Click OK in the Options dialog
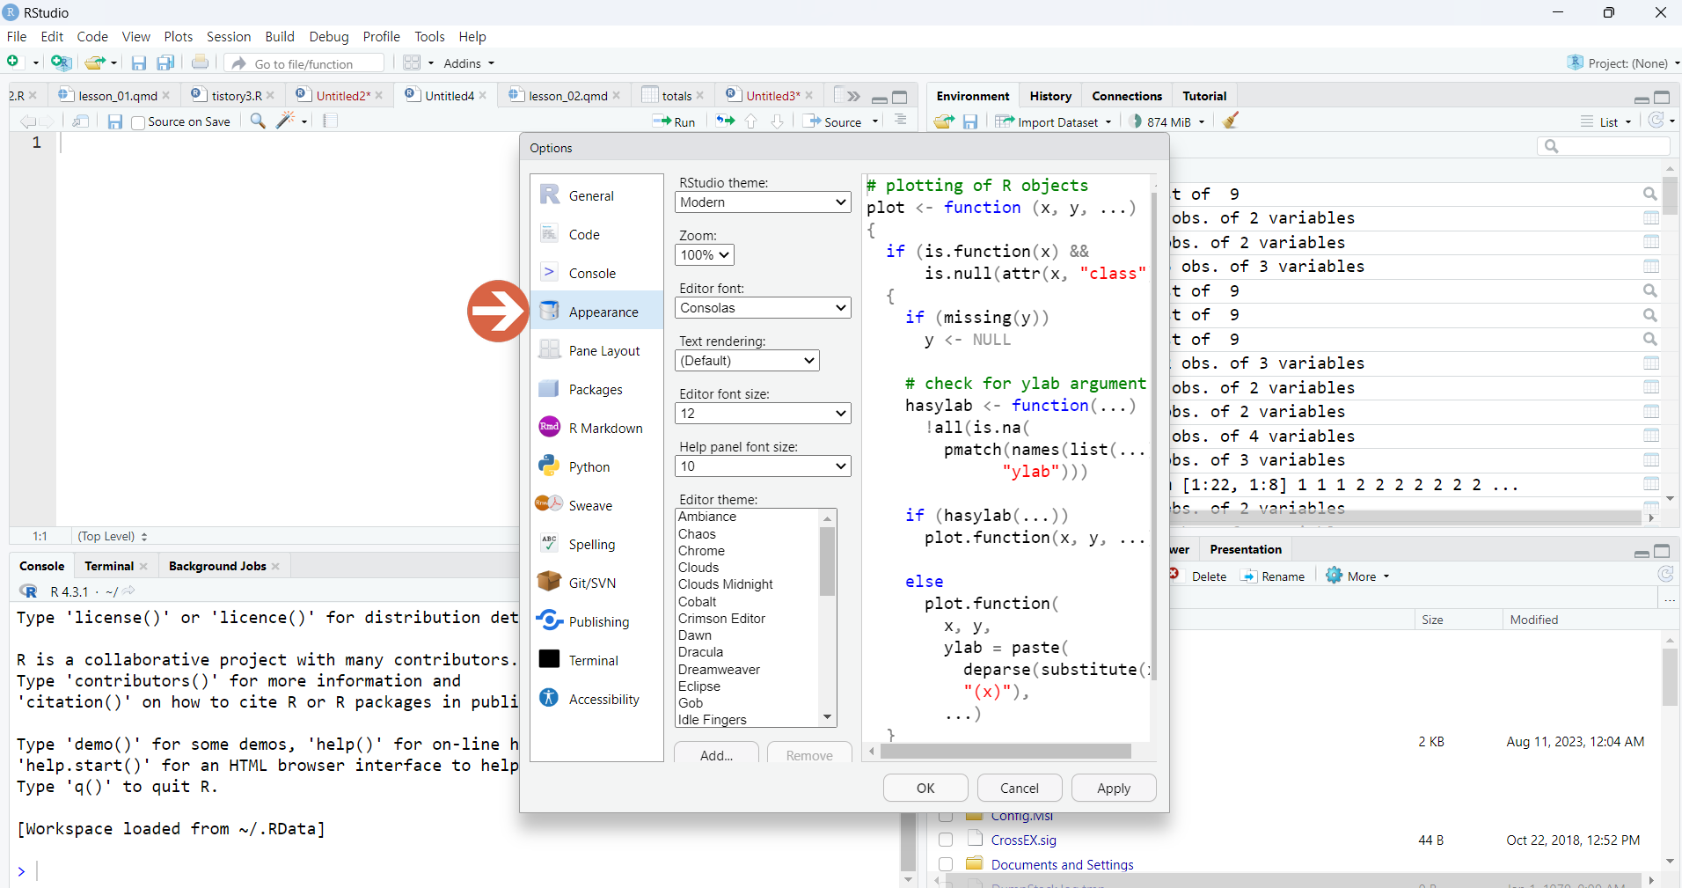Image resolution: width=1682 pixels, height=888 pixels. tap(925, 788)
